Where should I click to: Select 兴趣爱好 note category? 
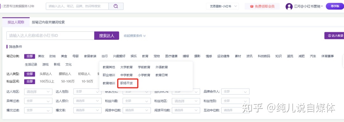tap(119, 56)
